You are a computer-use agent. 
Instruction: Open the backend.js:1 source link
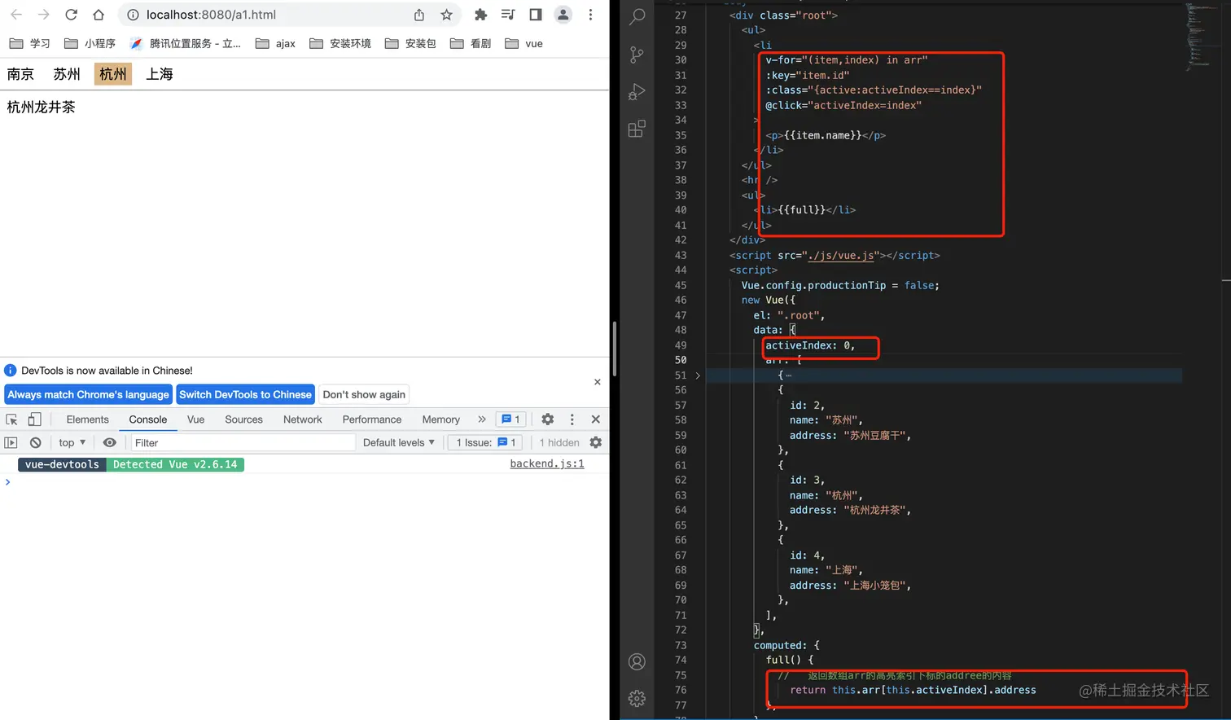click(x=547, y=463)
